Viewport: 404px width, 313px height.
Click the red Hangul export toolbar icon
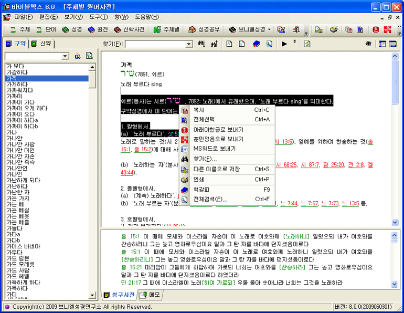[376, 29]
